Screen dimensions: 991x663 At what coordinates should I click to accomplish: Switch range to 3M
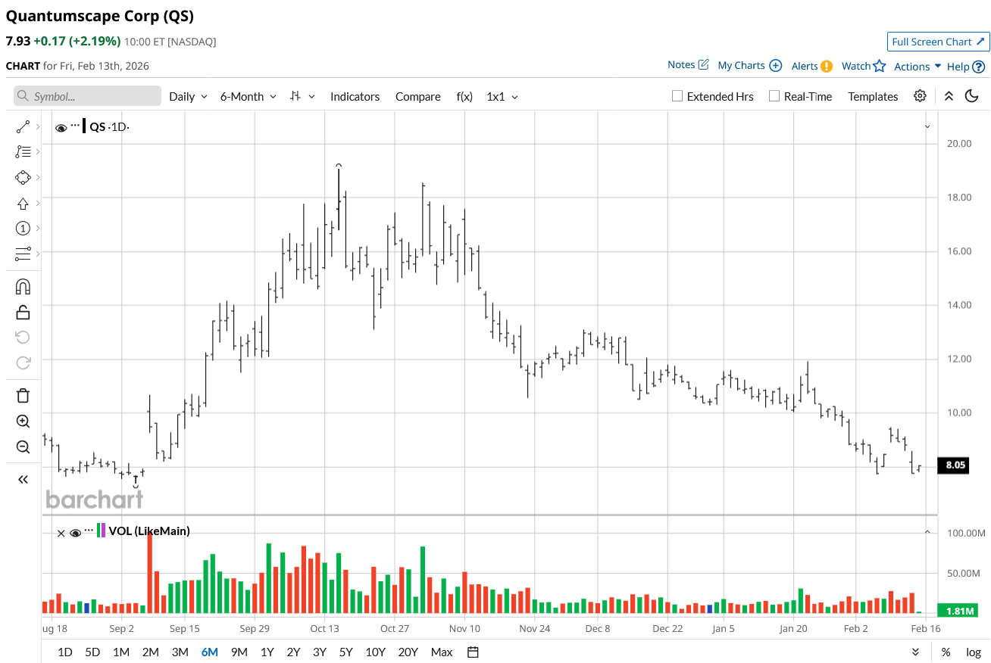point(180,652)
